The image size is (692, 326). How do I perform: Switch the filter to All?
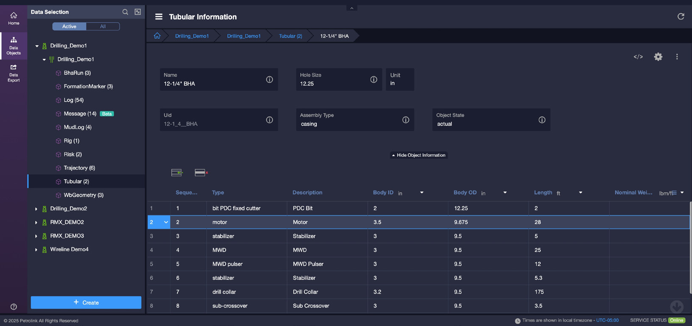point(103,26)
